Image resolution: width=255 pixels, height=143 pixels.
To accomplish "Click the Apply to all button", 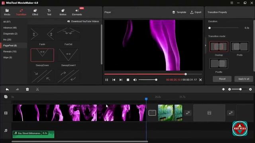I will [243, 79].
